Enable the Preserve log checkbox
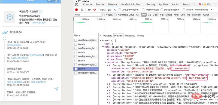Image resolution: width=218 pixels, height=105 pixels. 143,10
